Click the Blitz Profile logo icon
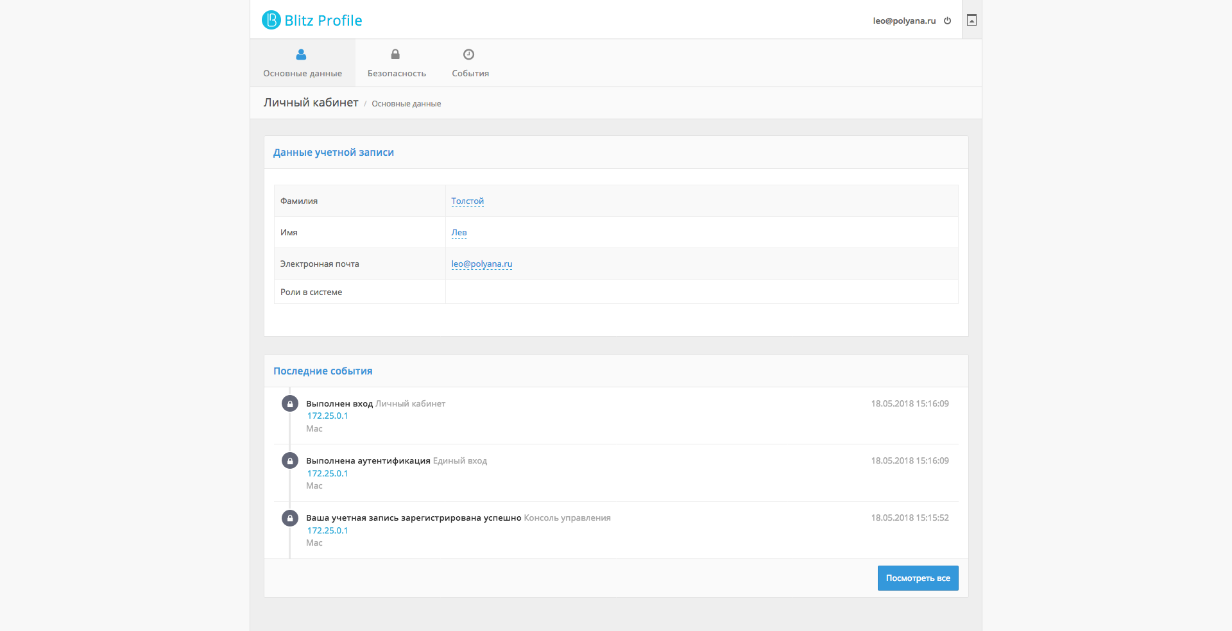 271,20
